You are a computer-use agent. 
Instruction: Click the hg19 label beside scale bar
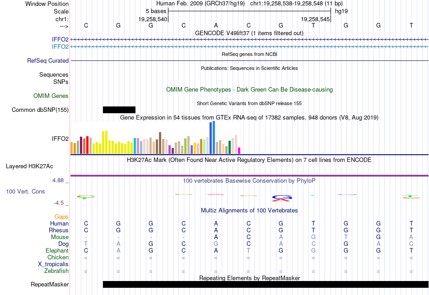[x=341, y=11]
